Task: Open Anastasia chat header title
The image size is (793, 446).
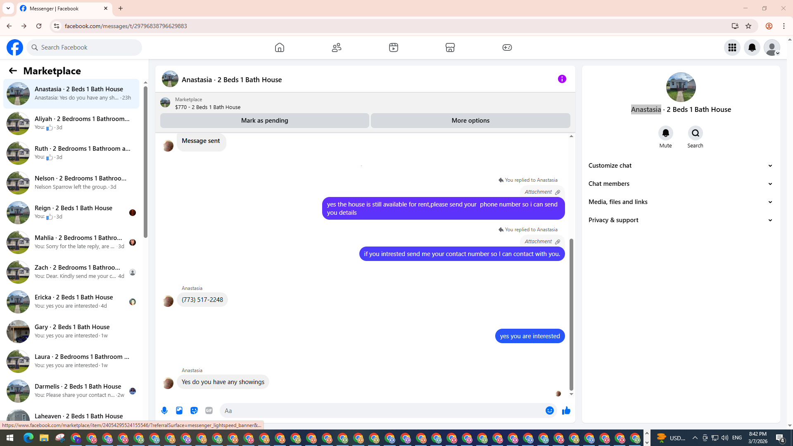Action: (232, 80)
